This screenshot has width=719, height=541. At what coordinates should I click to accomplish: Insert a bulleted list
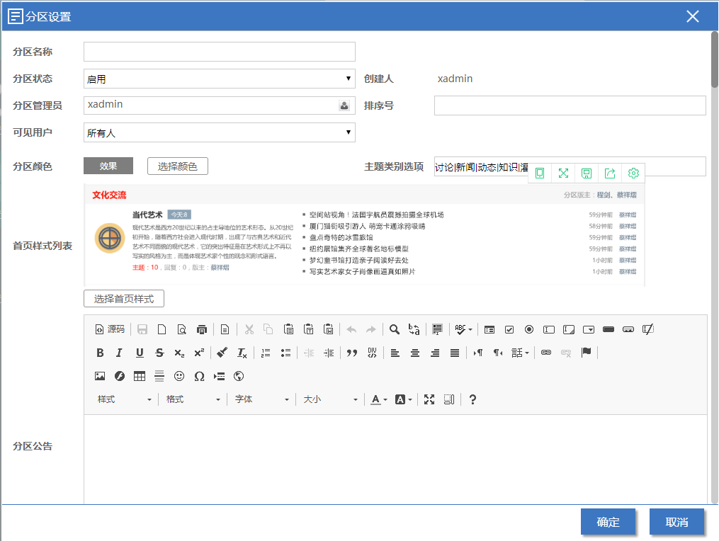[285, 353]
